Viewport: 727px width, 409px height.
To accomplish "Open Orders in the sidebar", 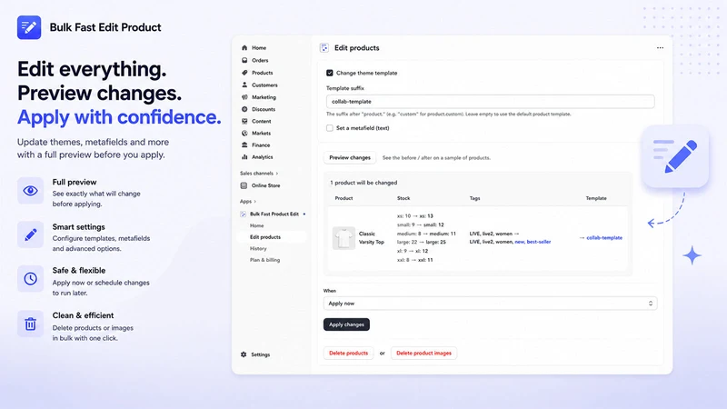I will (260, 60).
